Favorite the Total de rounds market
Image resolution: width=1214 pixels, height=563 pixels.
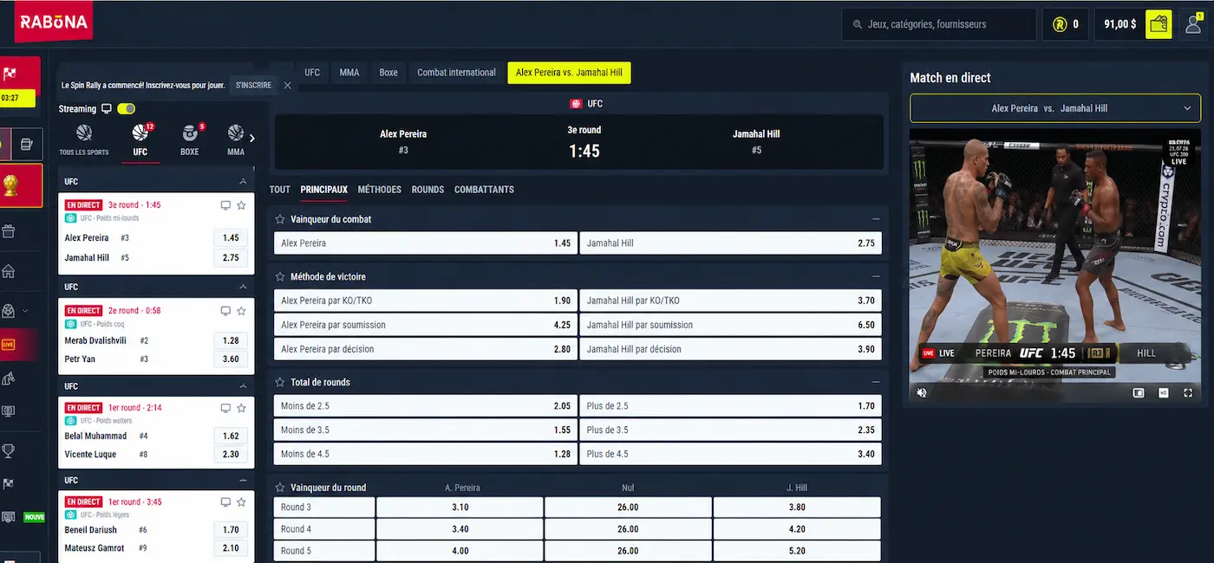click(x=280, y=382)
